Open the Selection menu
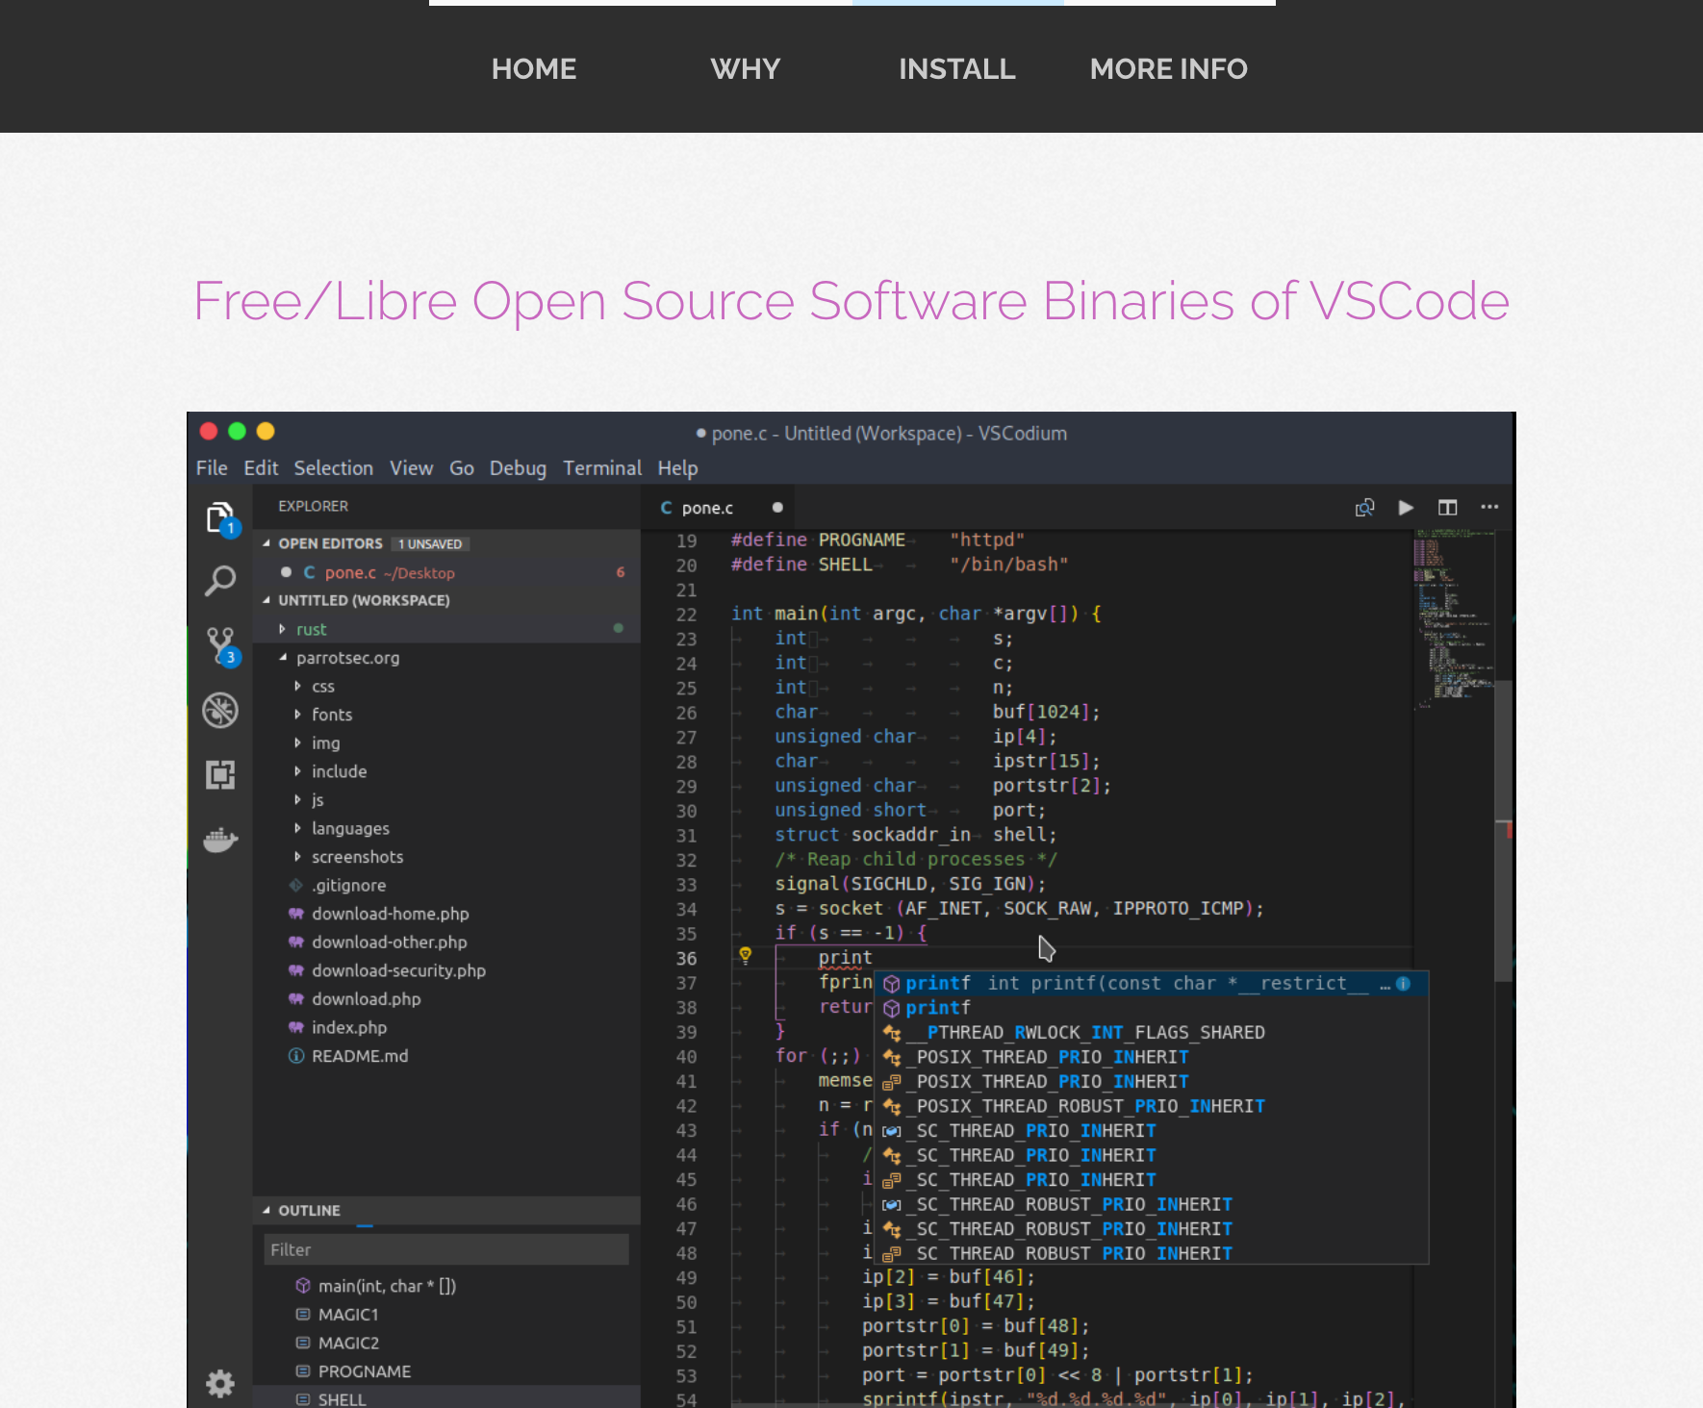The height and width of the screenshot is (1408, 1703). coord(333,468)
